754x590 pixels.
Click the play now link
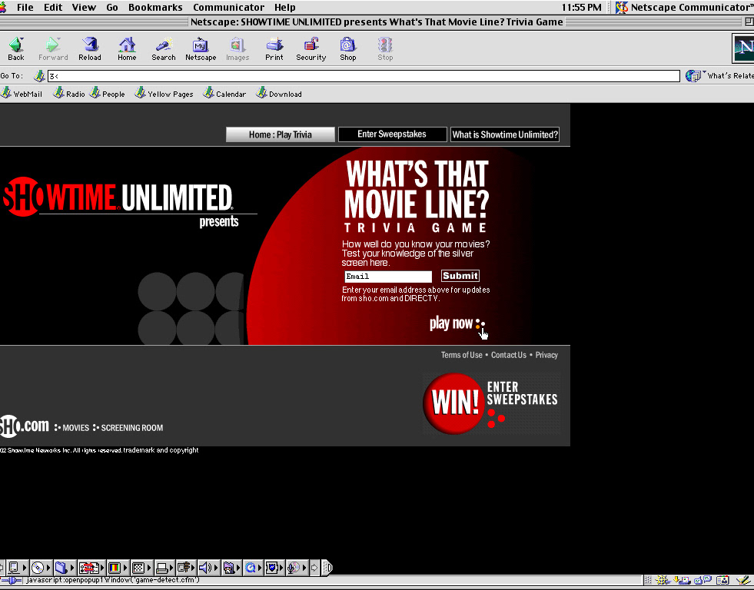[x=457, y=323]
